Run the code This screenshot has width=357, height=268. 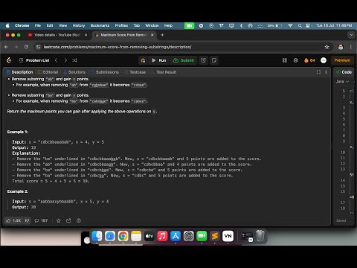coord(159,60)
